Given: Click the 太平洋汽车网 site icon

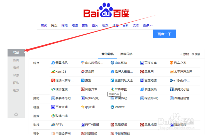Looking at the screenshot, I should click(x=172, y=72).
